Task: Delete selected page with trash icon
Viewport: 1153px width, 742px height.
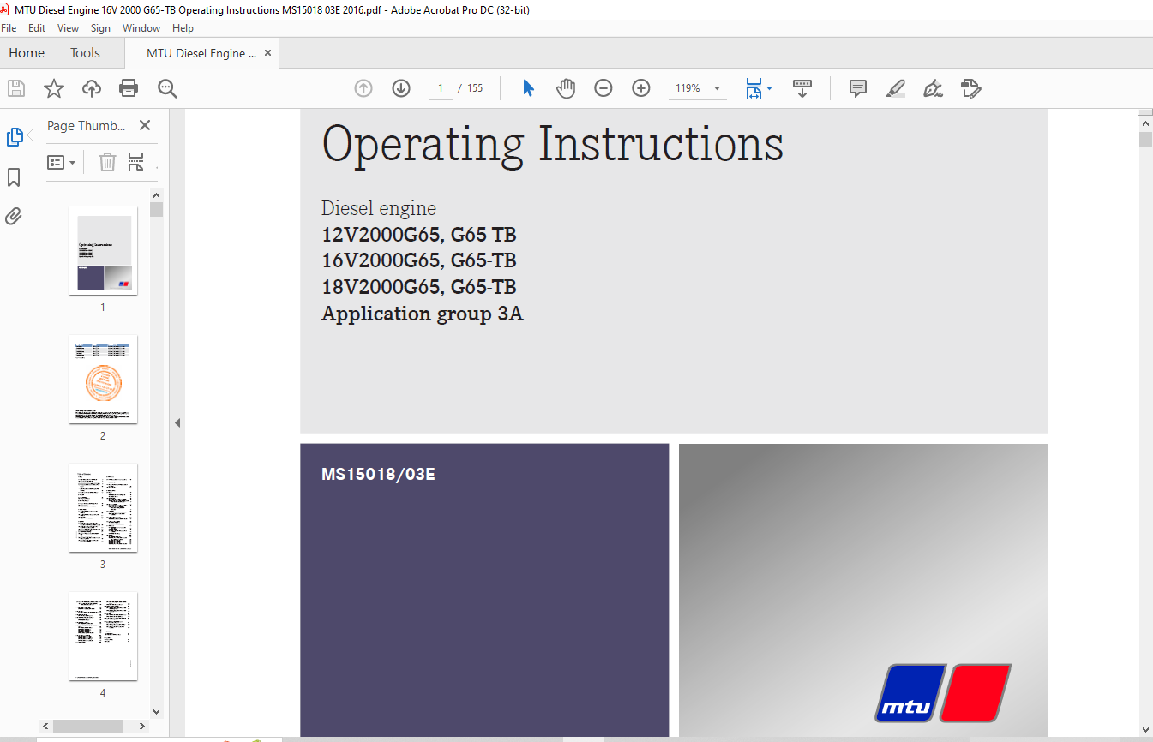Action: pos(107,162)
